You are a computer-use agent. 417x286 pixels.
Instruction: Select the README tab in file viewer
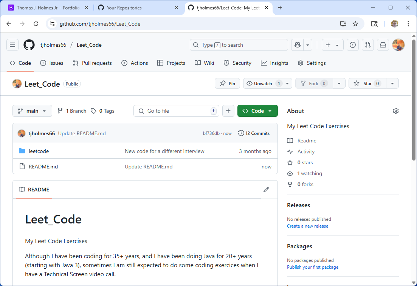tap(34, 190)
